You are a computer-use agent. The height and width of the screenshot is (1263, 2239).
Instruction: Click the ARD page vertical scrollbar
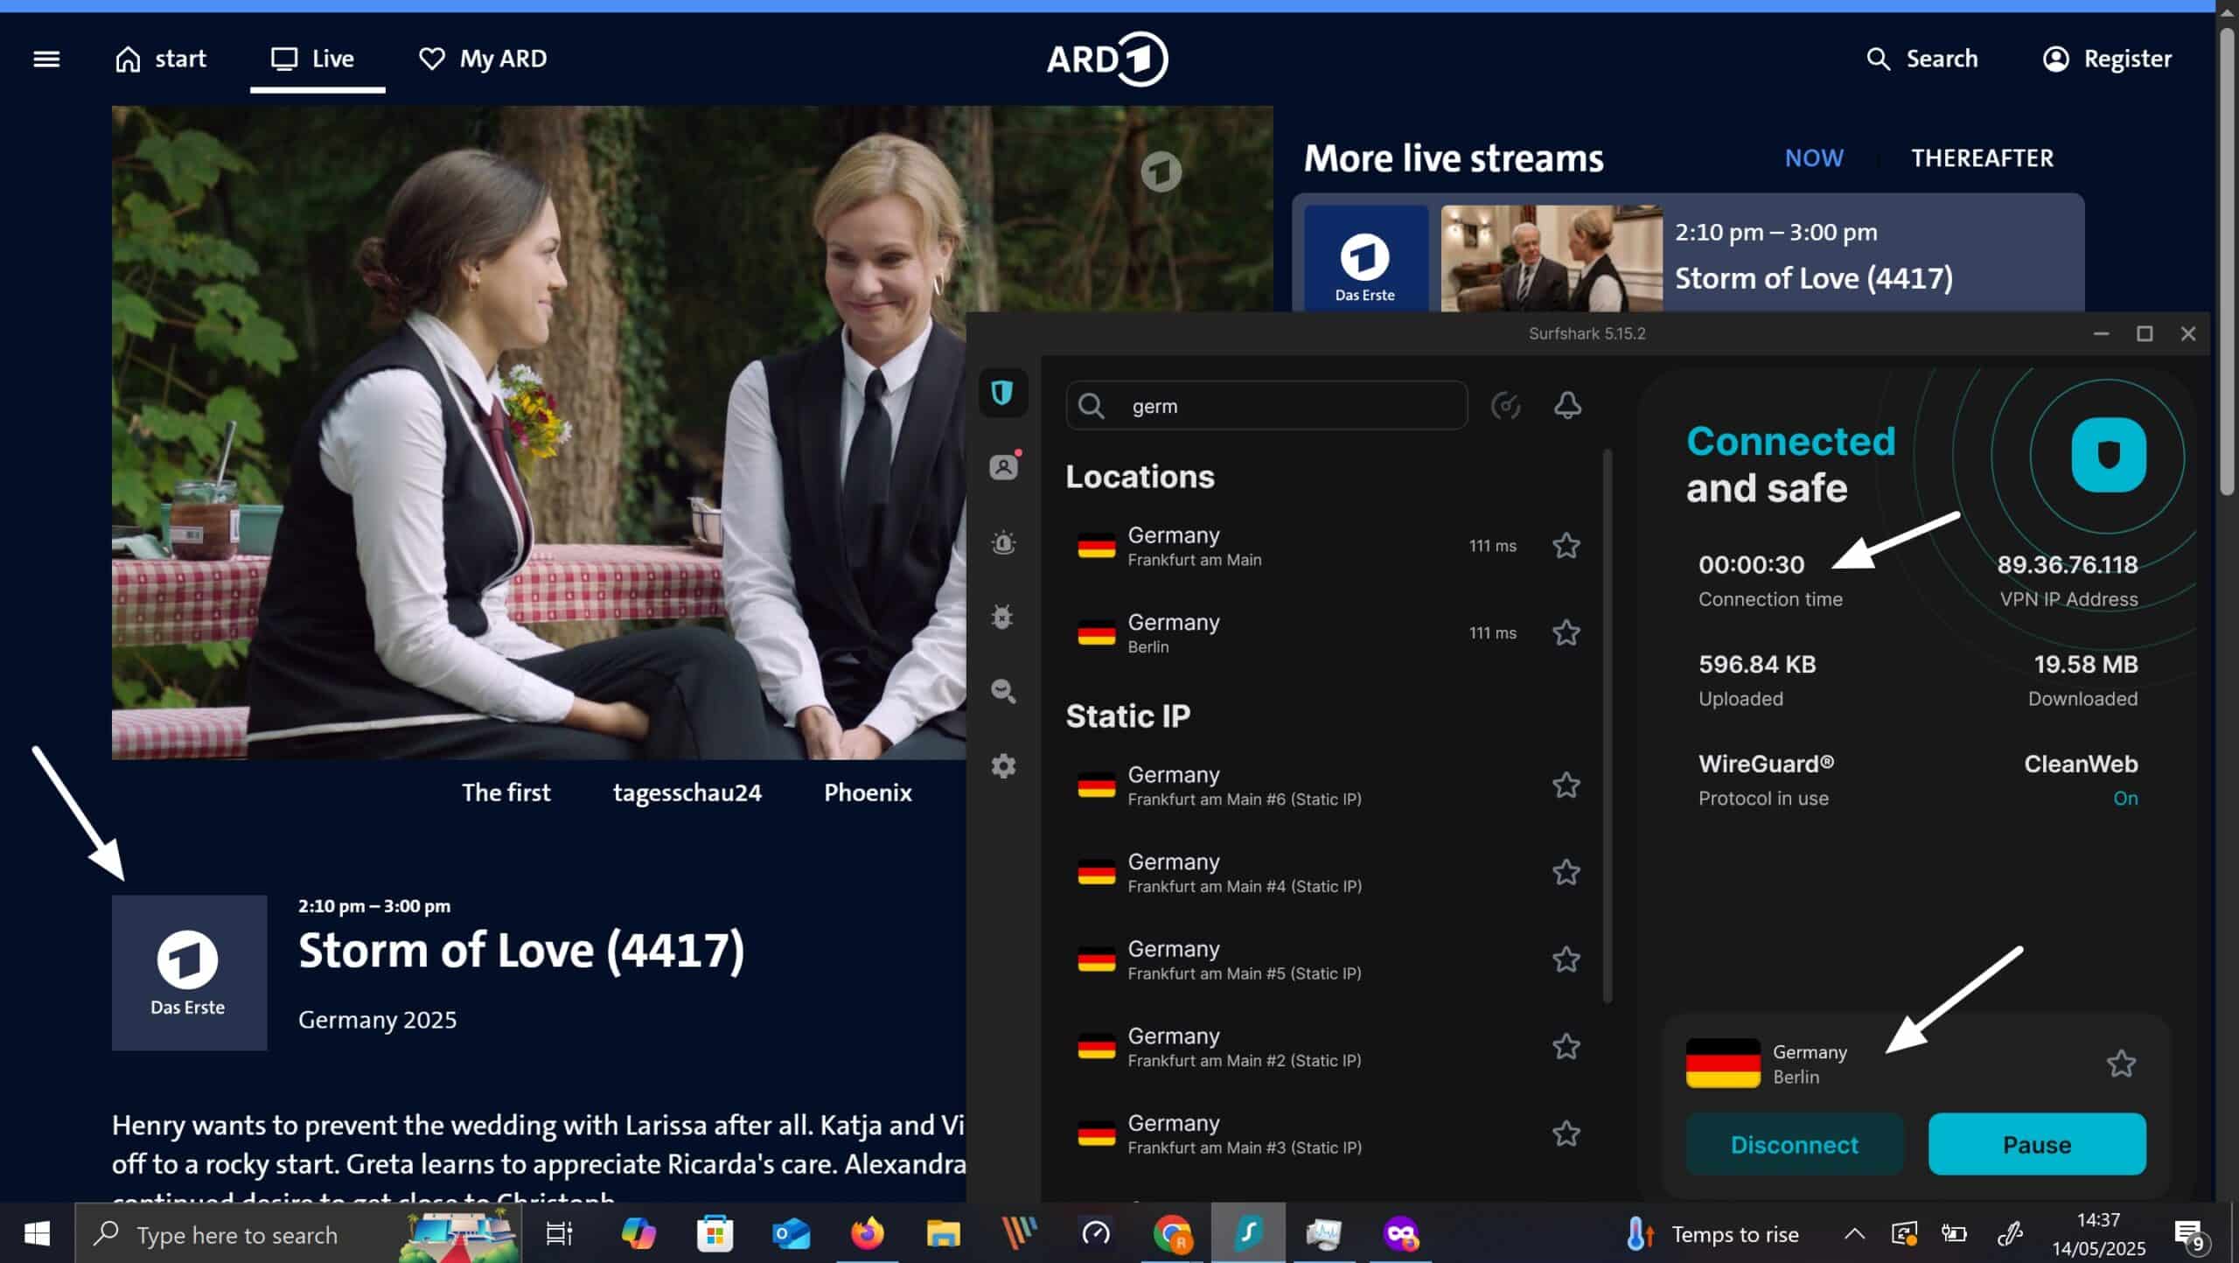(x=2228, y=262)
